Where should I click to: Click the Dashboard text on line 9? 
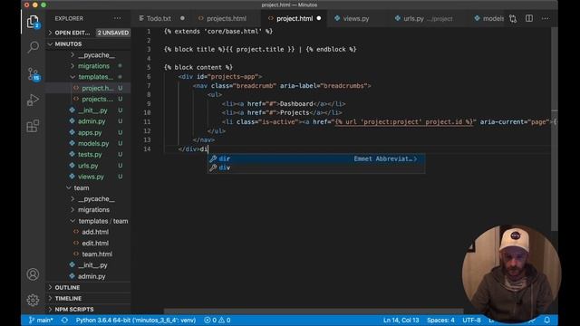(x=296, y=104)
